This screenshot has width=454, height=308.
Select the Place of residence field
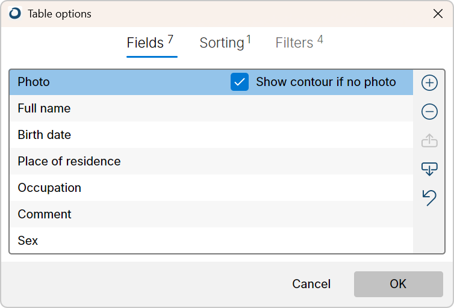211,161
